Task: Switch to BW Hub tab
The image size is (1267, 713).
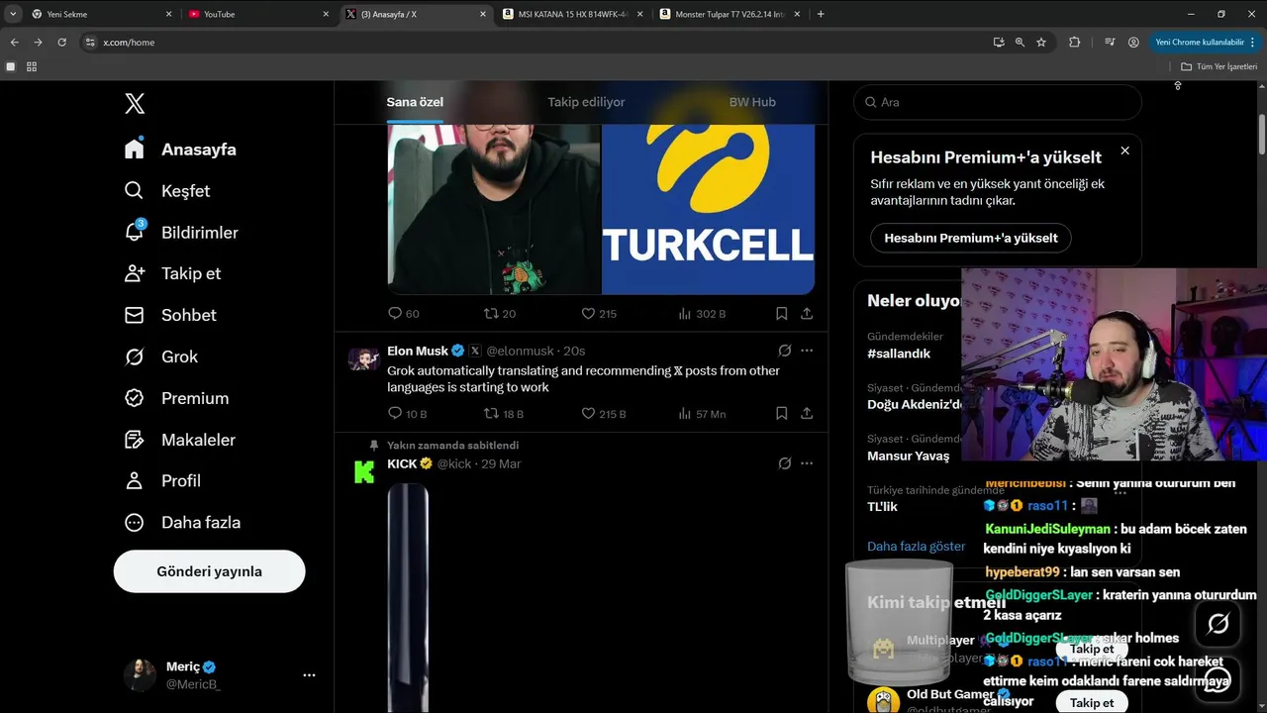Action: coord(752,102)
